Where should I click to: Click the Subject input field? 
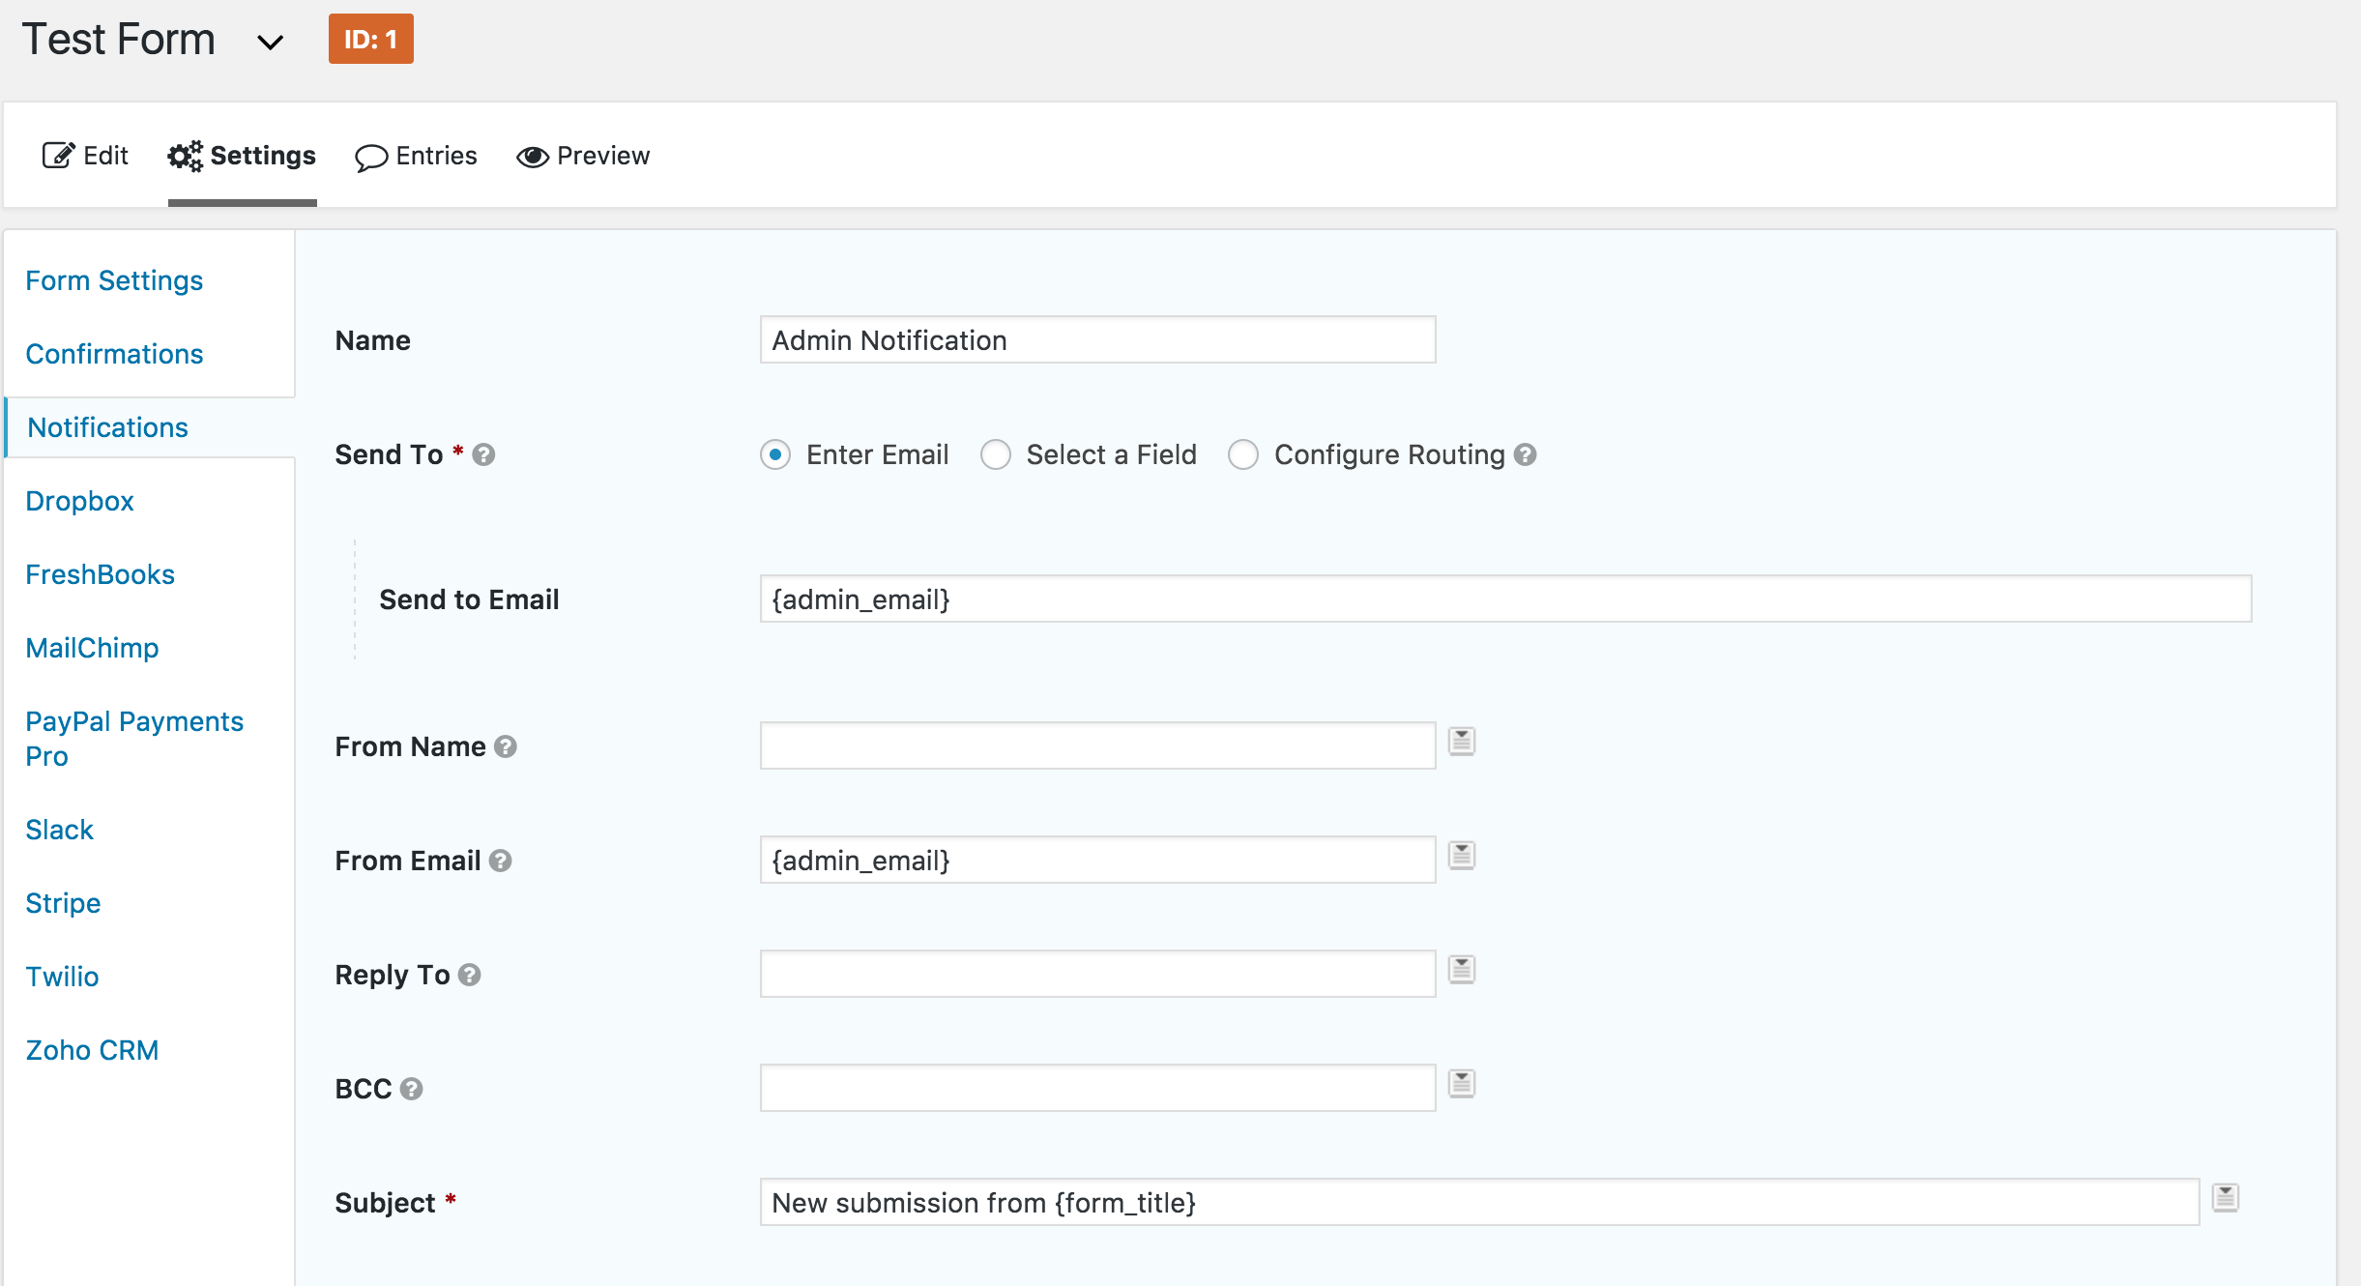click(x=1479, y=1203)
